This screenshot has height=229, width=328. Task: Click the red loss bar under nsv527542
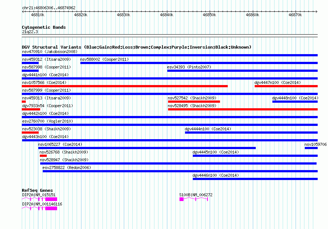pyautogui.click(x=194, y=102)
